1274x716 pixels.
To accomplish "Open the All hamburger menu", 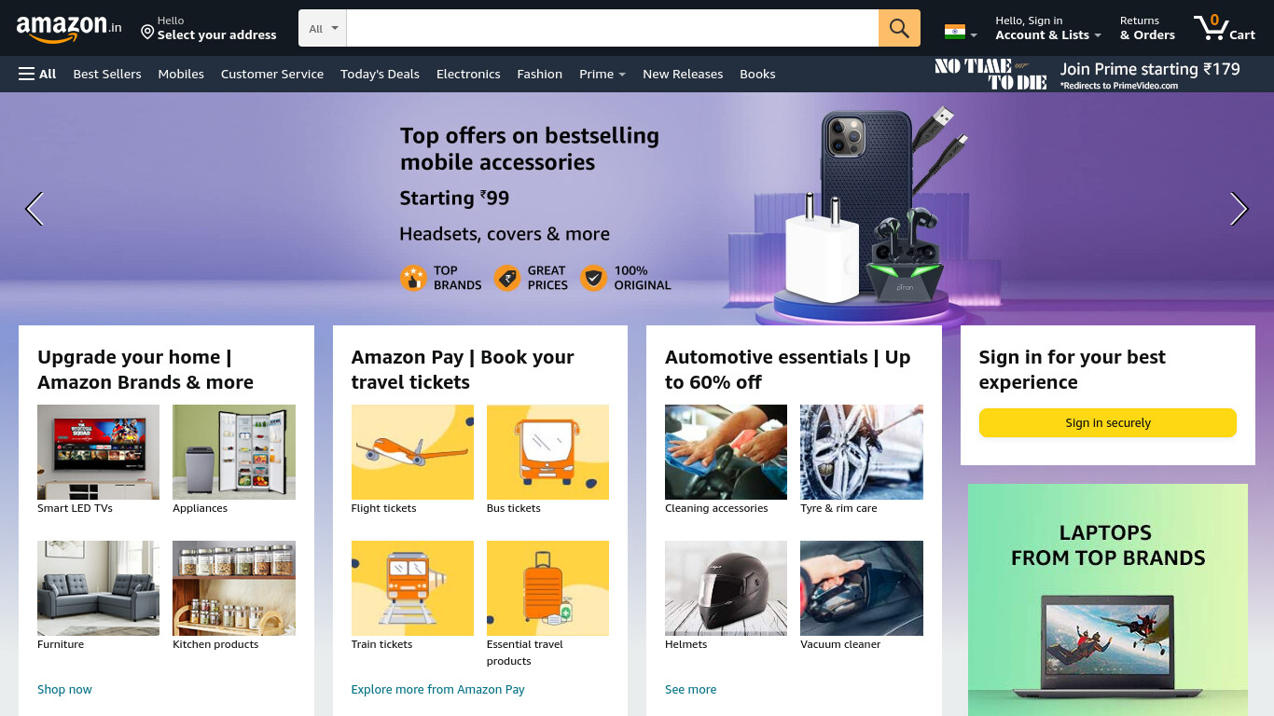I will (x=37, y=74).
